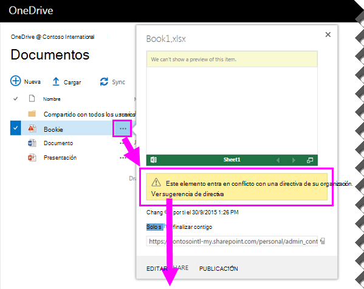Image resolution: width=364 pixels, height=289 pixels.
Task: Select EDITAR in the callout footer
Action: 157,268
